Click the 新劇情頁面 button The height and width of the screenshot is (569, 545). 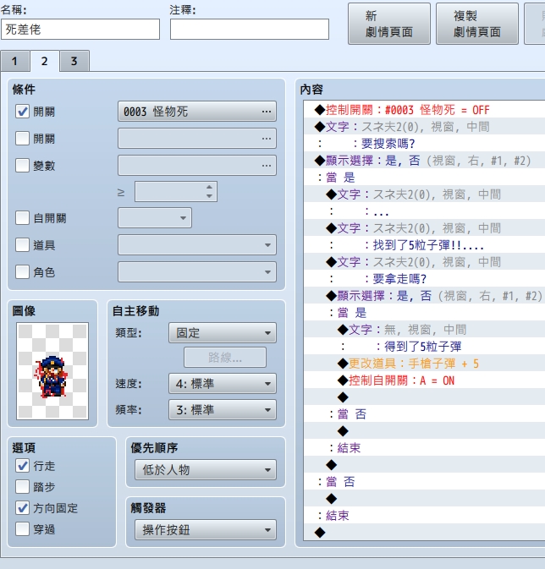click(x=389, y=24)
